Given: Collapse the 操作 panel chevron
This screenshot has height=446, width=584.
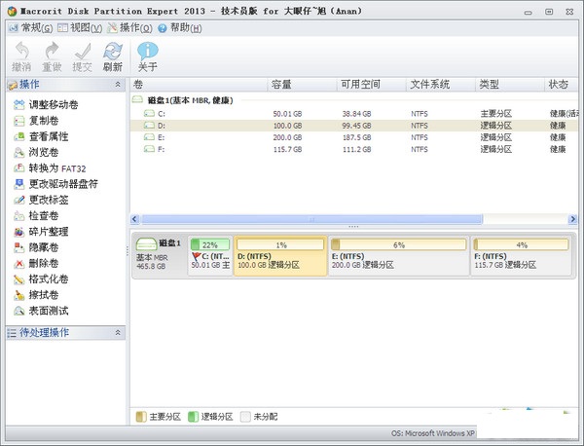Looking at the screenshot, I should tap(118, 85).
